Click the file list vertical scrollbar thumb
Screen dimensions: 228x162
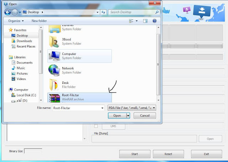pos(158,64)
